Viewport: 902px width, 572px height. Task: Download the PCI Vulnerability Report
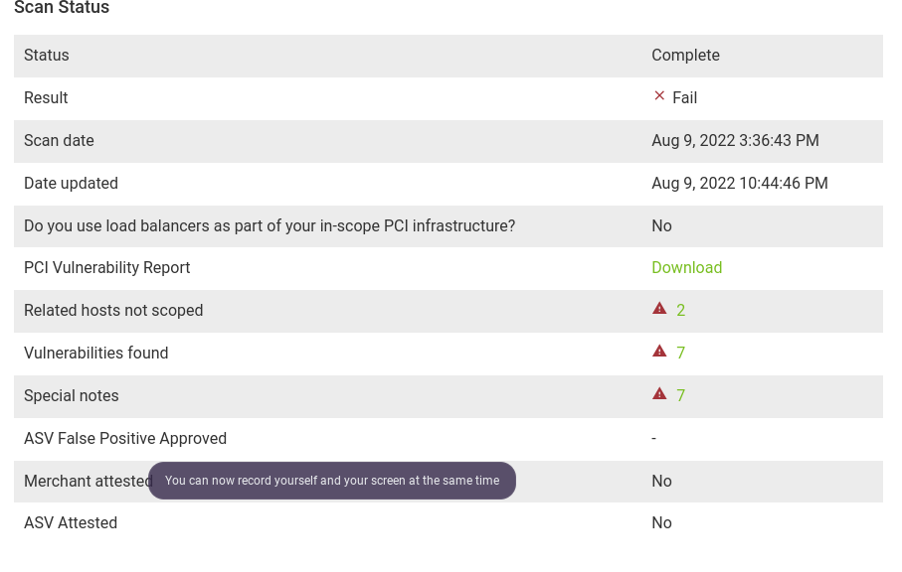[686, 268]
